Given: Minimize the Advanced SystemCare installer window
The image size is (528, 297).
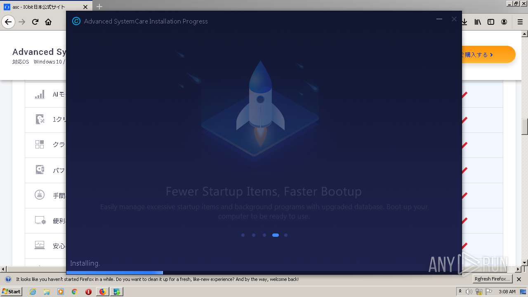Looking at the screenshot, I should coord(439,19).
